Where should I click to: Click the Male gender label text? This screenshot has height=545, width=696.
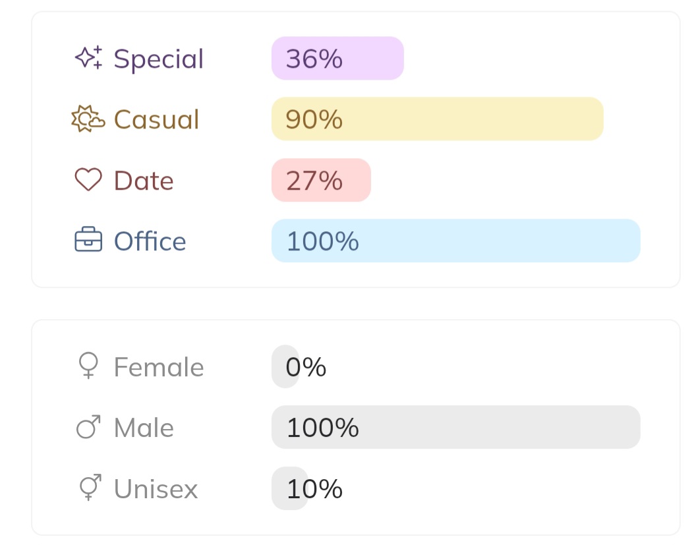144,428
